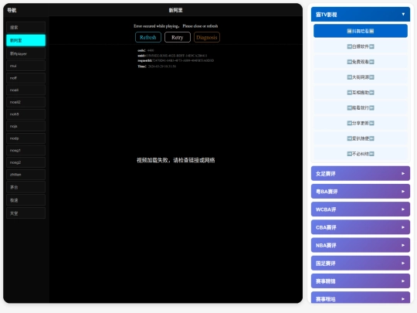Screen dimensions: 417x313
Task: Collapse the 猫TV影视 section arrow
Action: [403, 15]
